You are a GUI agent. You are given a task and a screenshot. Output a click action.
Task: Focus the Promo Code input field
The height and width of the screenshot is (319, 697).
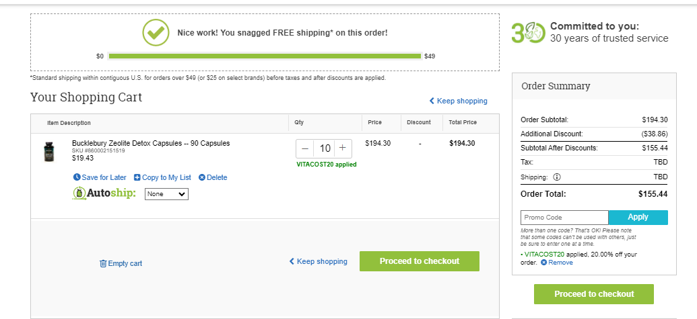point(564,218)
